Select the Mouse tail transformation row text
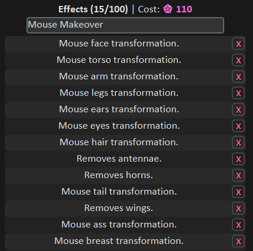The height and width of the screenshot is (251, 253). [119, 192]
